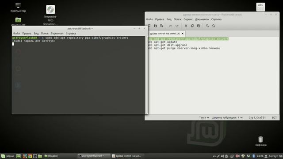Click the Стр 1, Стлб 51 position indicator
283x159 pixels.
point(257,117)
